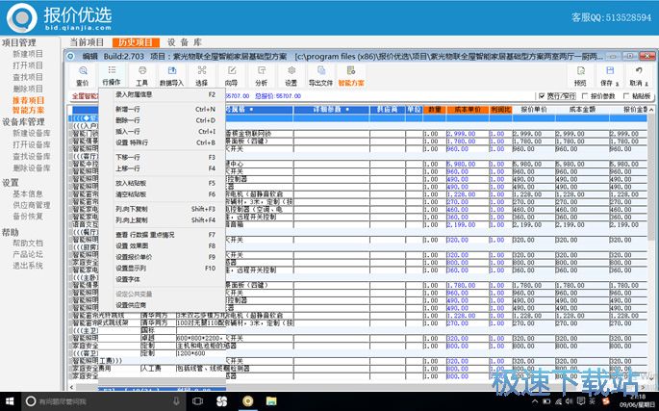Click the 查价 price lookup toolbar icon
Viewport: 659px width, 411px height.
83,75
